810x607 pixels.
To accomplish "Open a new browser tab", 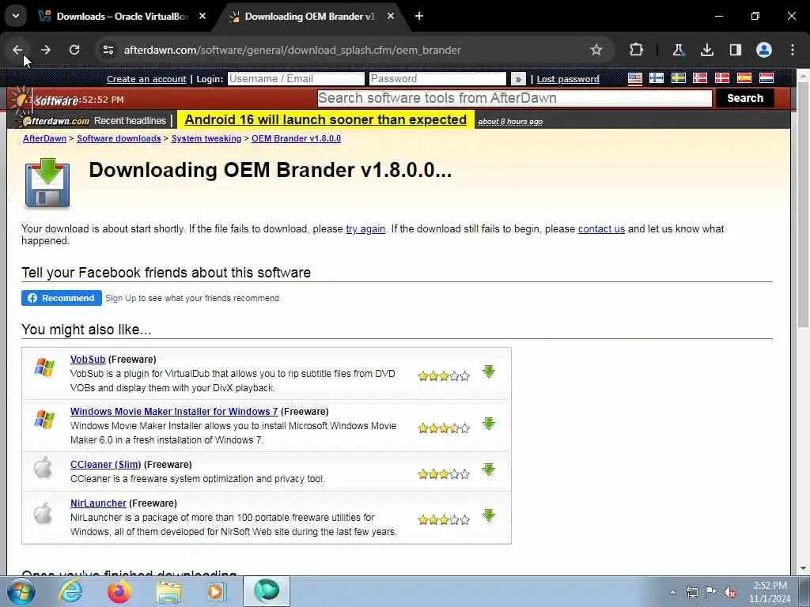I will coord(419,16).
